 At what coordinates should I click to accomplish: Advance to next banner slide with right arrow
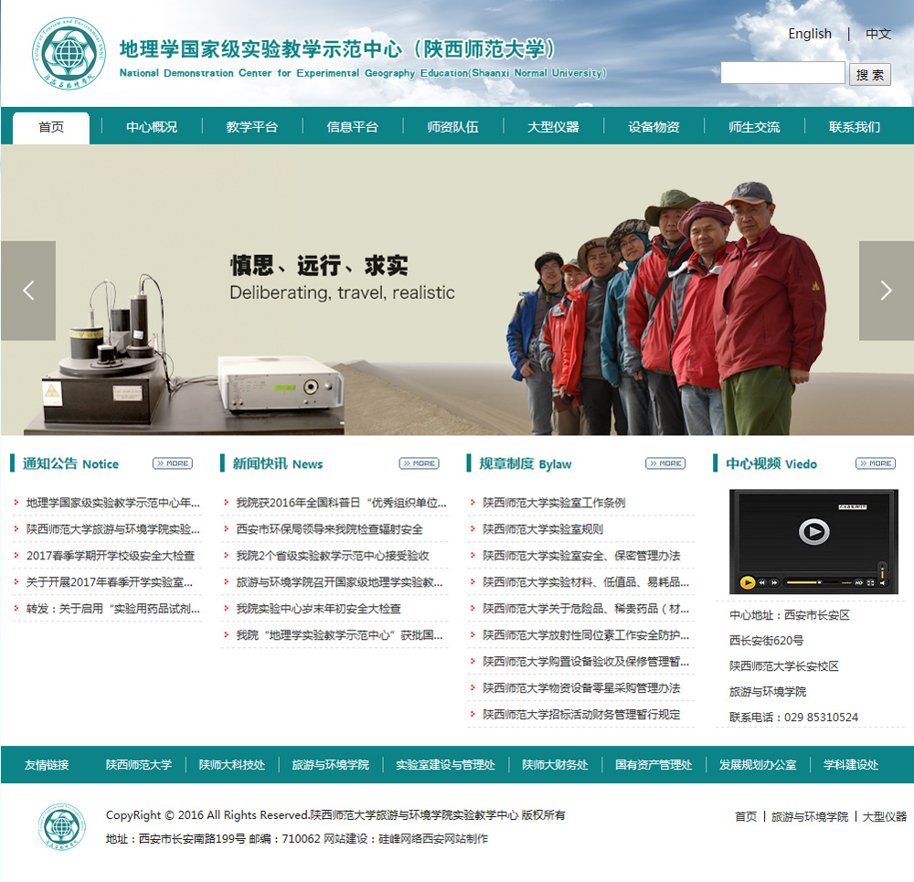click(885, 291)
